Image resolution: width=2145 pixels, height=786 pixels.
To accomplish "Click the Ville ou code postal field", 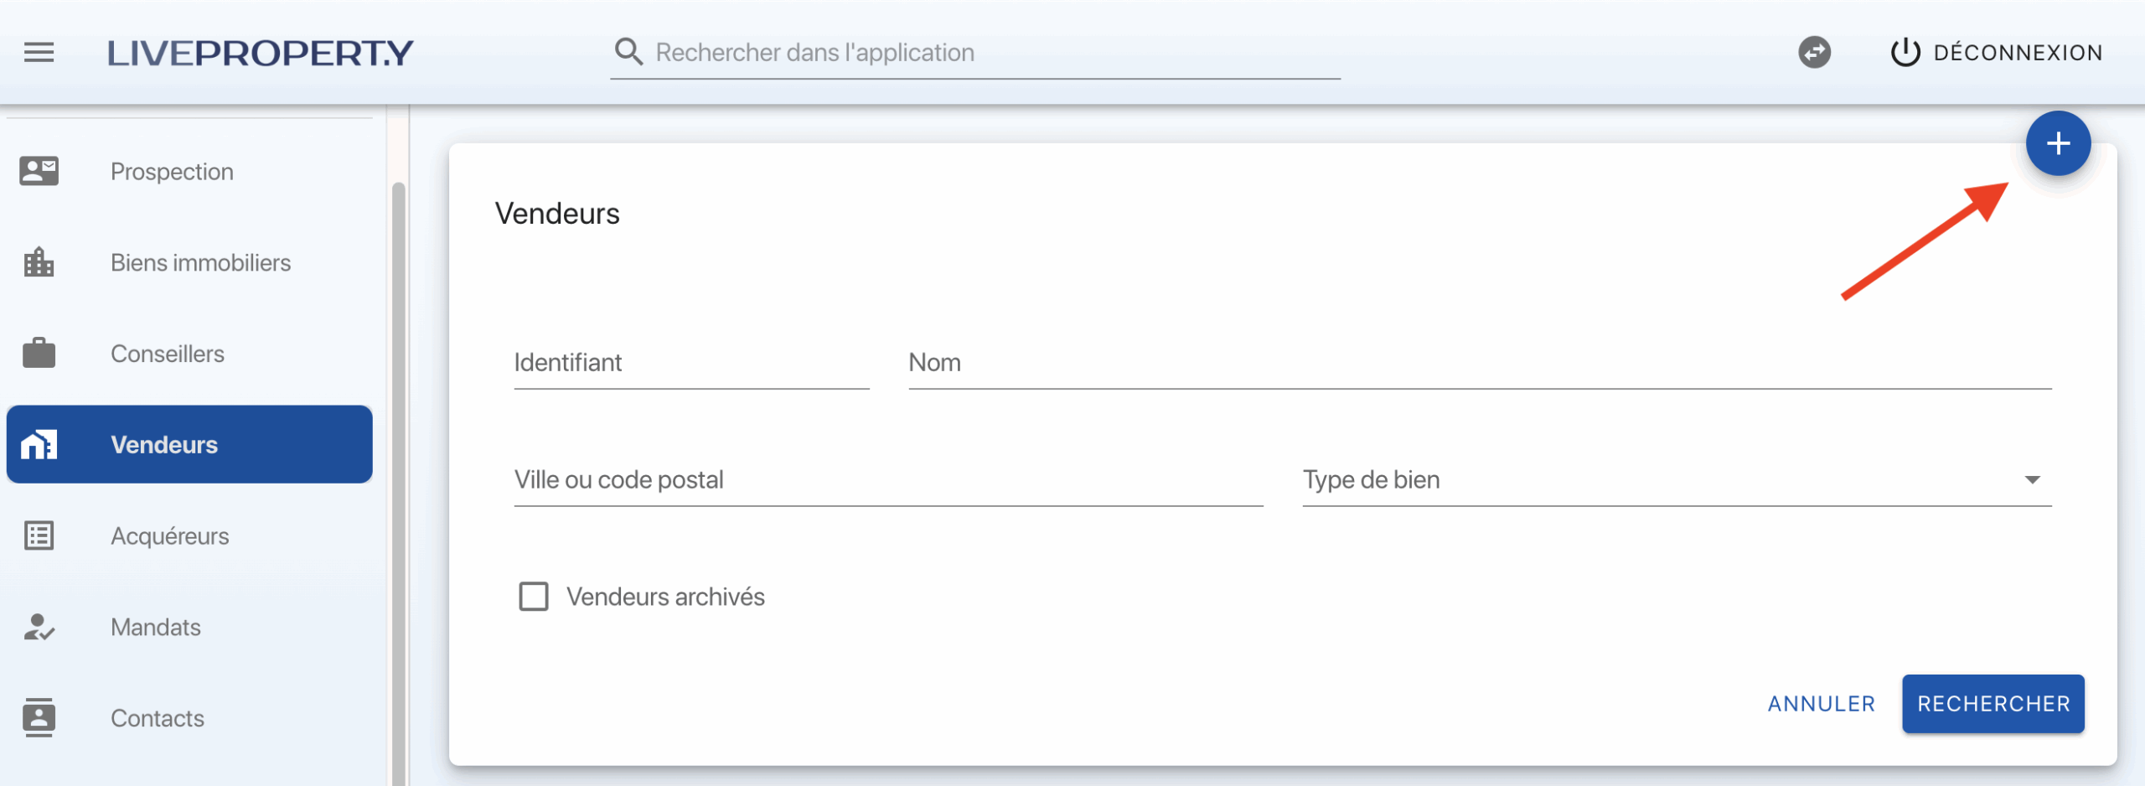I will (888, 480).
